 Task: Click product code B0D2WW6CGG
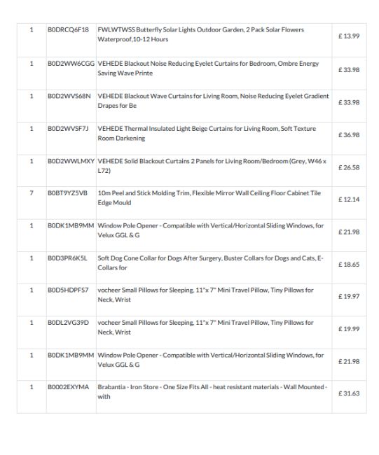coord(71,64)
